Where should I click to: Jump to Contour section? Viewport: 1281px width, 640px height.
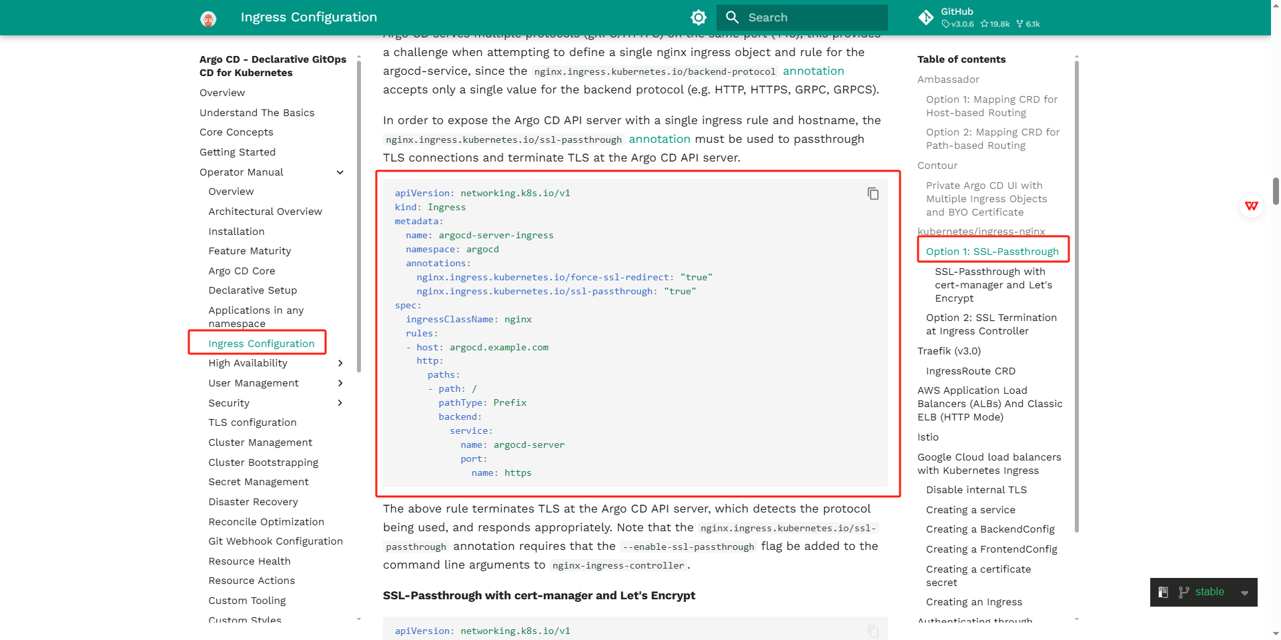[x=937, y=166]
